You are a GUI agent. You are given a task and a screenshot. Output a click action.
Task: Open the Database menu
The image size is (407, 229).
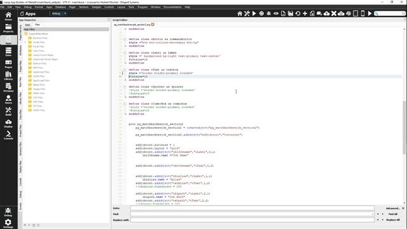pyautogui.click(x=60, y=7)
